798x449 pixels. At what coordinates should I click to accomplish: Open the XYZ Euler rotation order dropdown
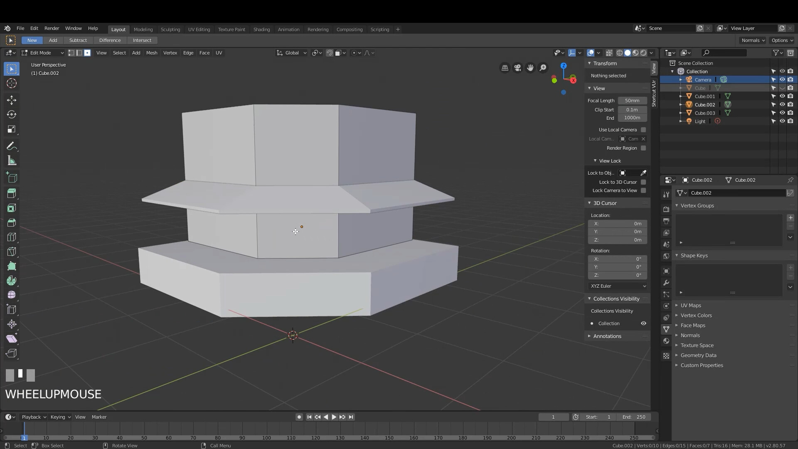tap(617, 286)
